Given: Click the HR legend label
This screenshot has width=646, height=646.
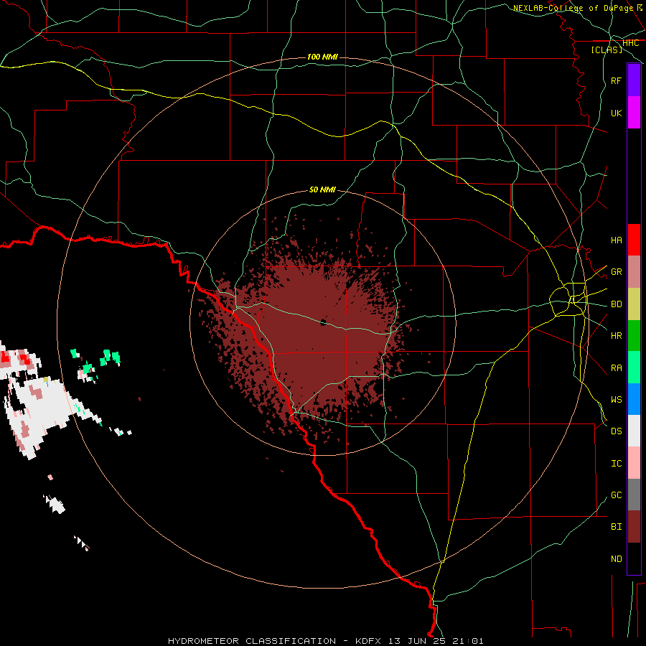Looking at the screenshot, I should 617,336.
